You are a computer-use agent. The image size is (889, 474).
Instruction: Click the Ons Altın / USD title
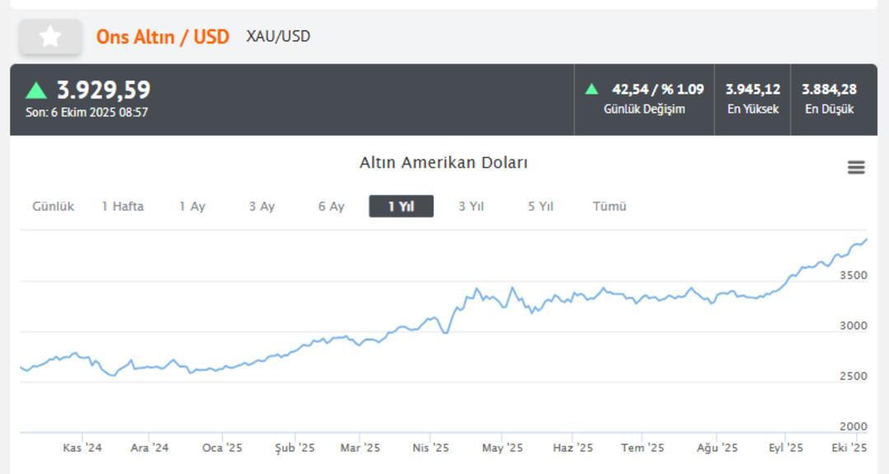tap(163, 36)
